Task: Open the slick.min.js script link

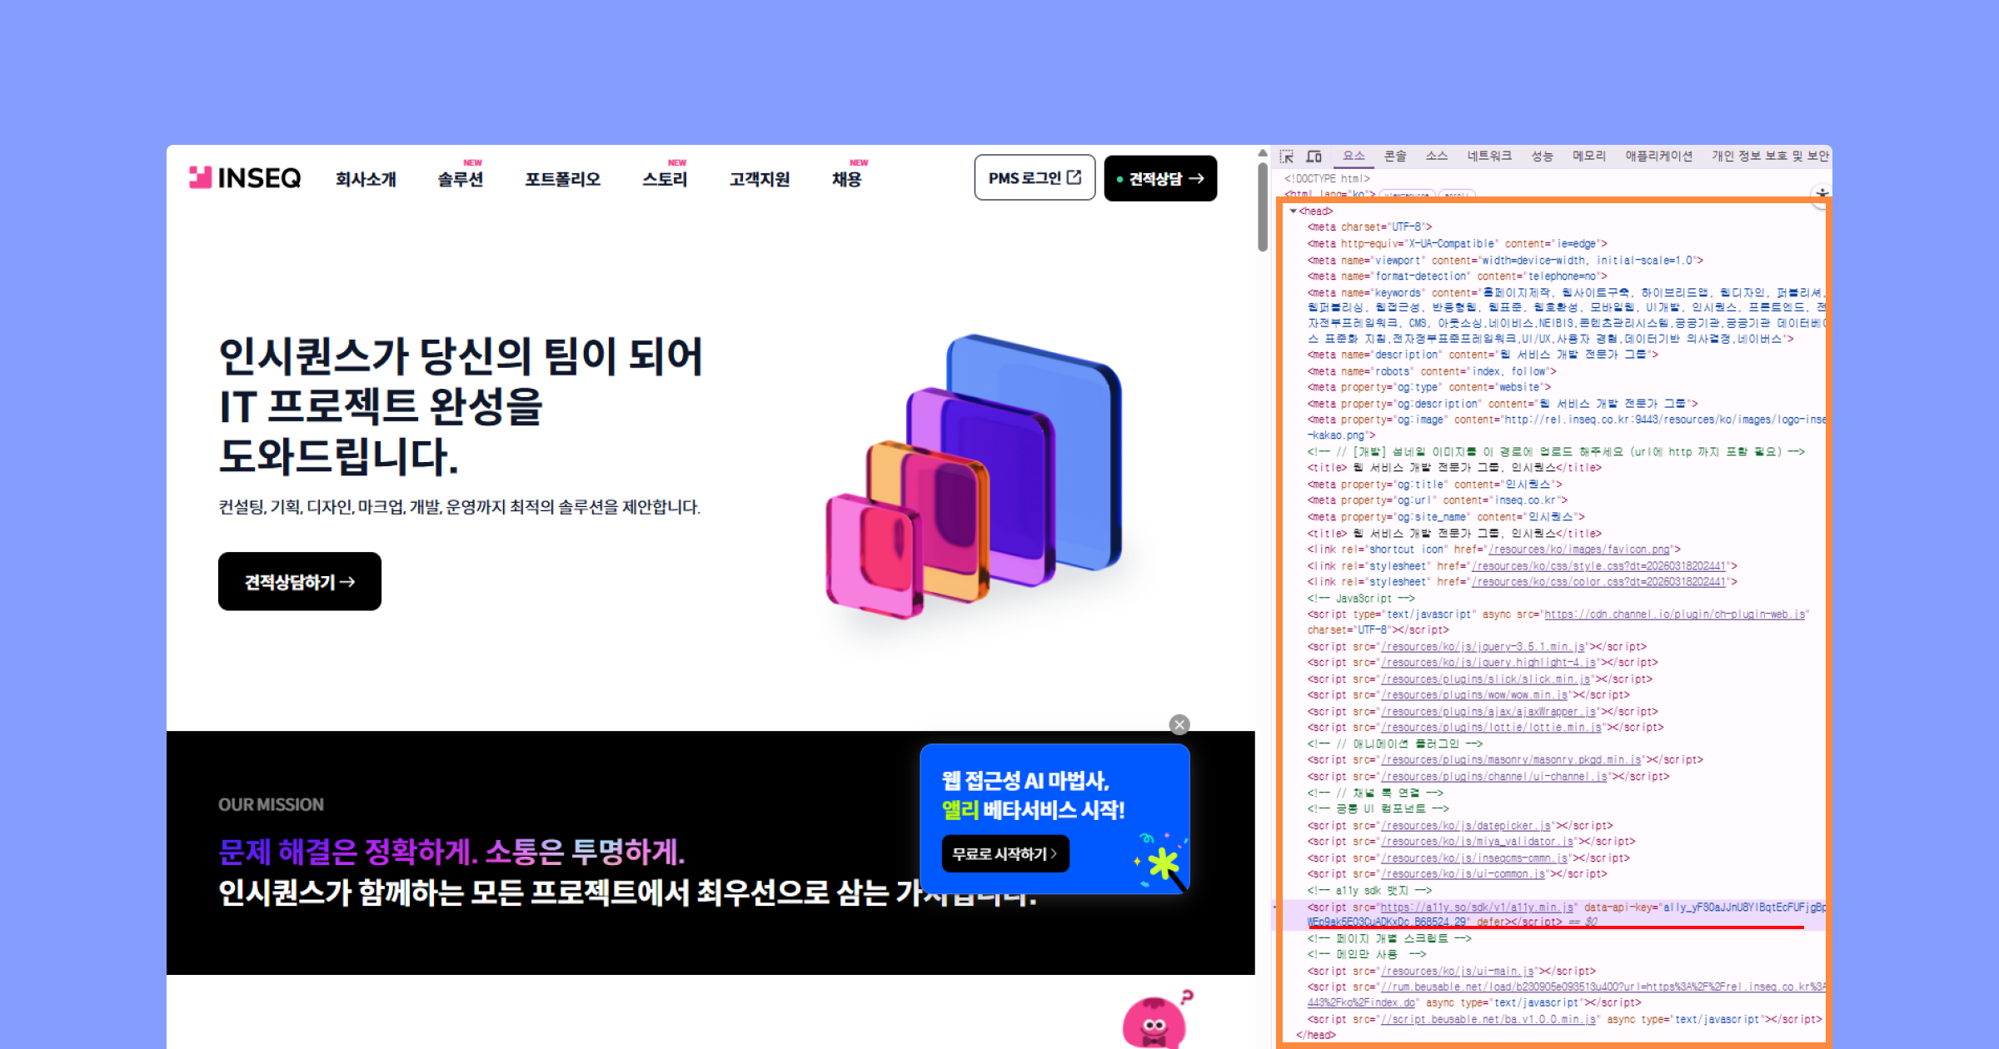Action: pos(1485,679)
